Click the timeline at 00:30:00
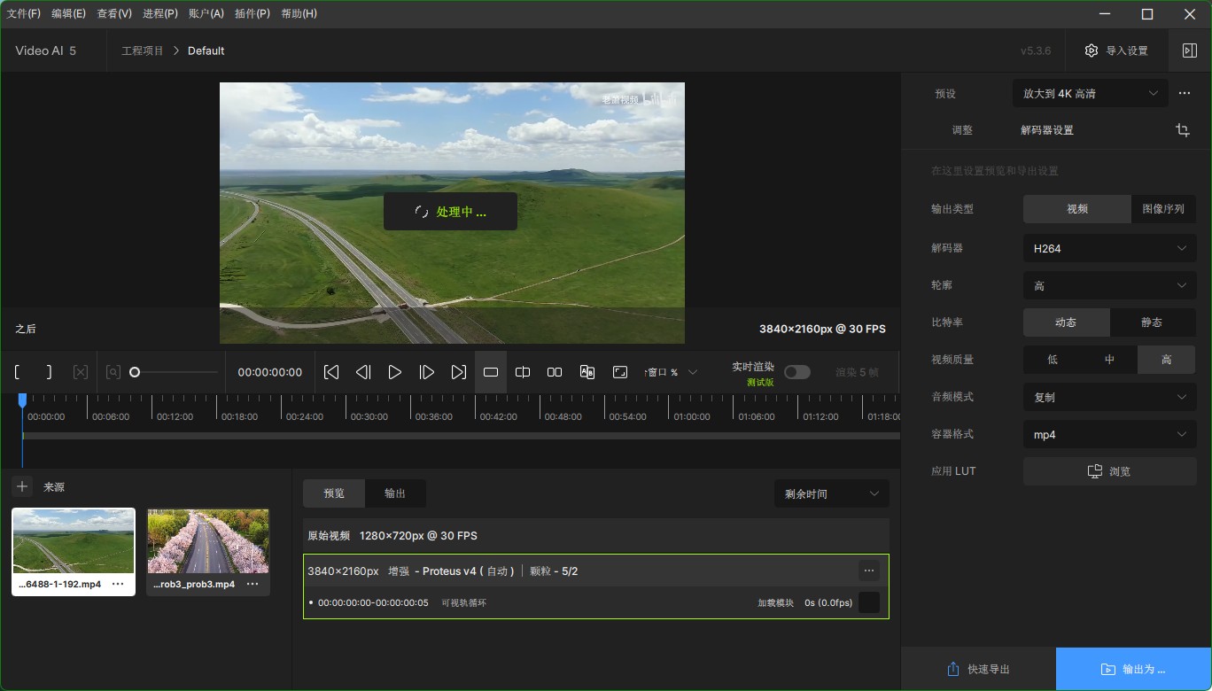 369,416
